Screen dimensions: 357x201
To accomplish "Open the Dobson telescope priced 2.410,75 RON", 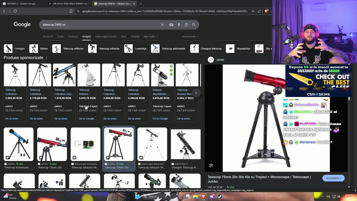I will tap(89, 93).
